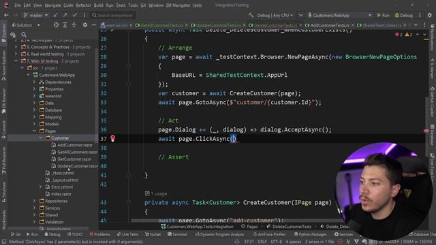Close the DeleteCustomerTests.cs tab
Screen dimensions: 436x245
coord(300,25)
